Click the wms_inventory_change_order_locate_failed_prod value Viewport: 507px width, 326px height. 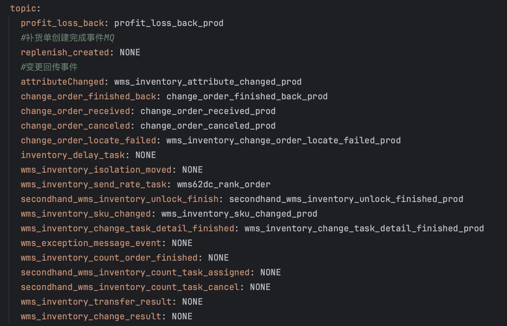click(x=283, y=140)
